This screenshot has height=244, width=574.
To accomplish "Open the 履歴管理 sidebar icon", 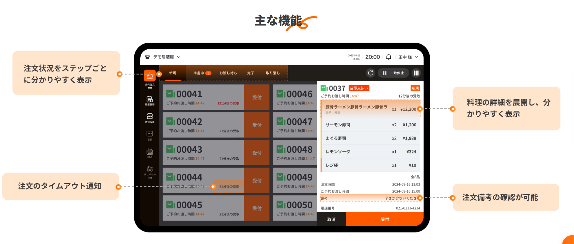I will 150,99.
